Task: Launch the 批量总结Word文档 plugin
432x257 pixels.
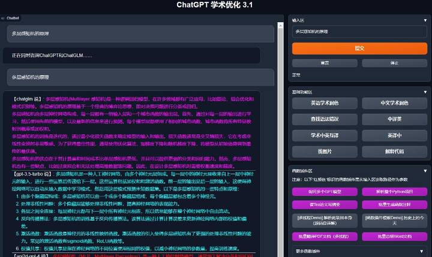Action: coord(395,237)
